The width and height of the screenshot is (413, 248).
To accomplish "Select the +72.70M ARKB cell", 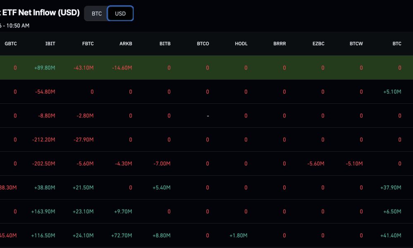I will pos(121,236).
